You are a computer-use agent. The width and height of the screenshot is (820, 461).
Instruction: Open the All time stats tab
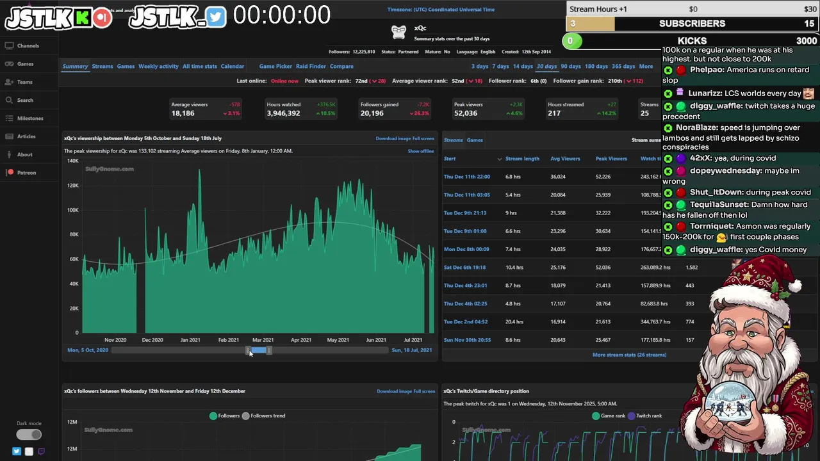point(200,67)
